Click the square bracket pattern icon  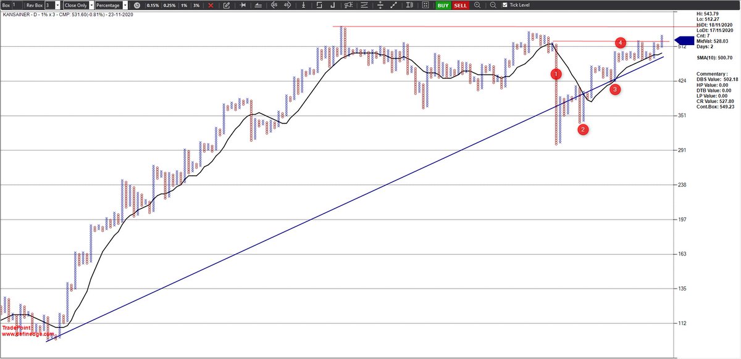319,4
